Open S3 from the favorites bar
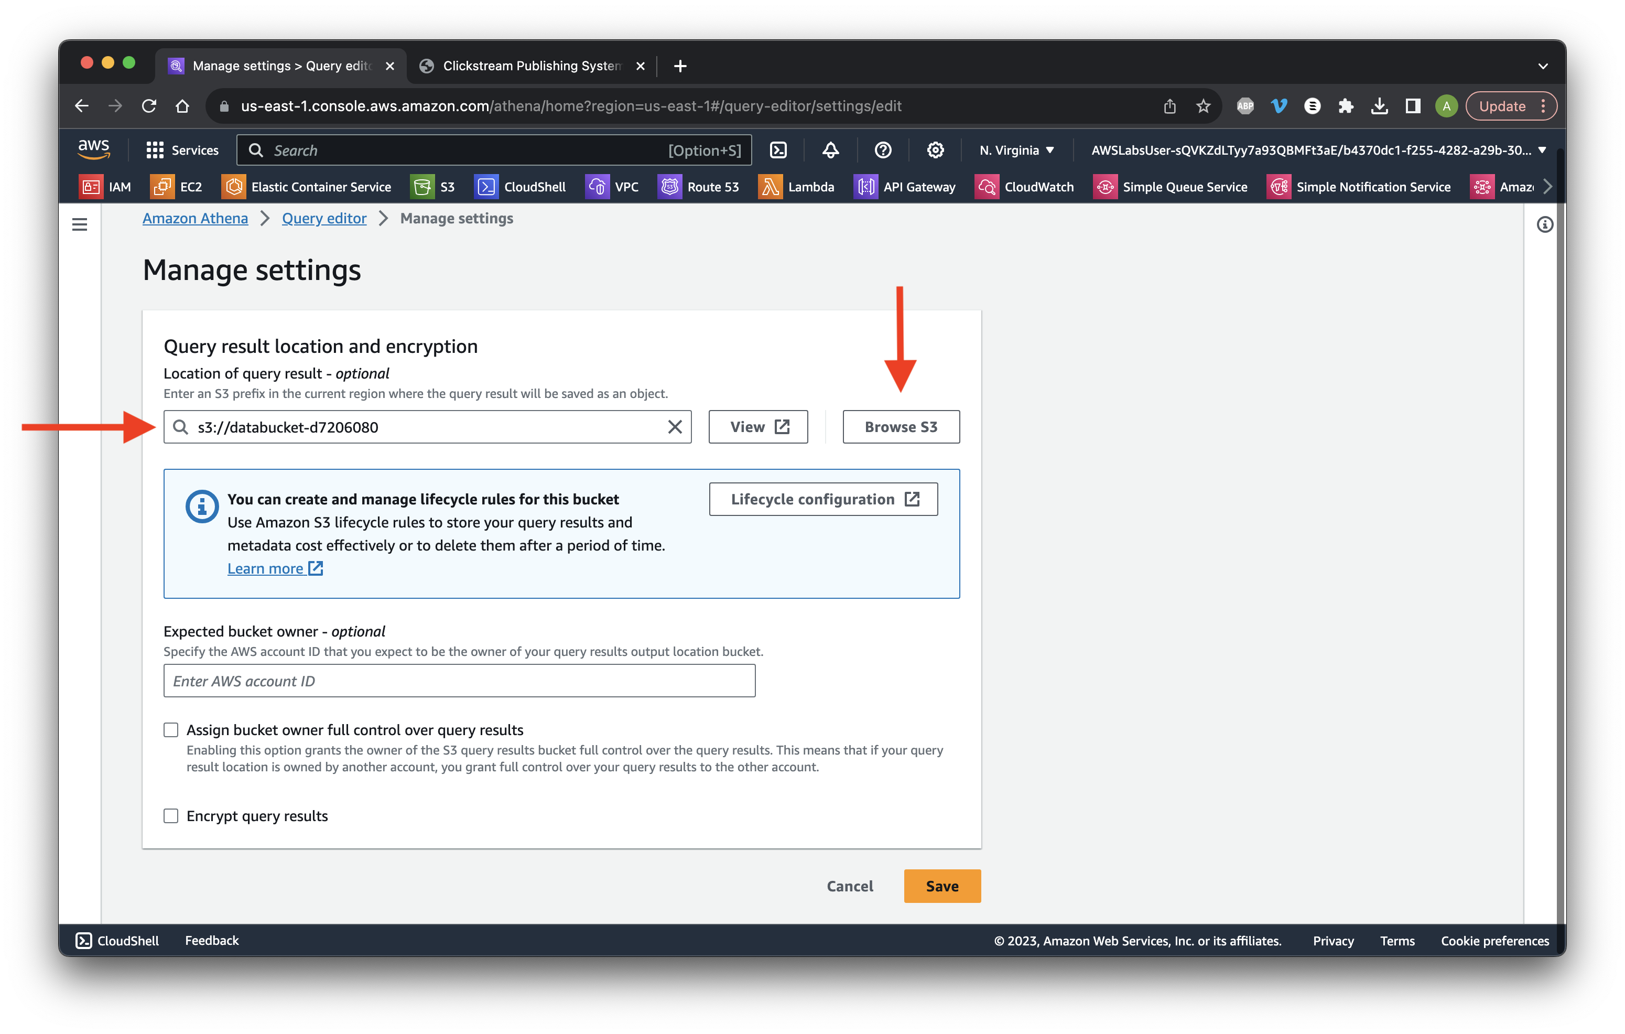This screenshot has height=1034, width=1625. click(x=432, y=187)
